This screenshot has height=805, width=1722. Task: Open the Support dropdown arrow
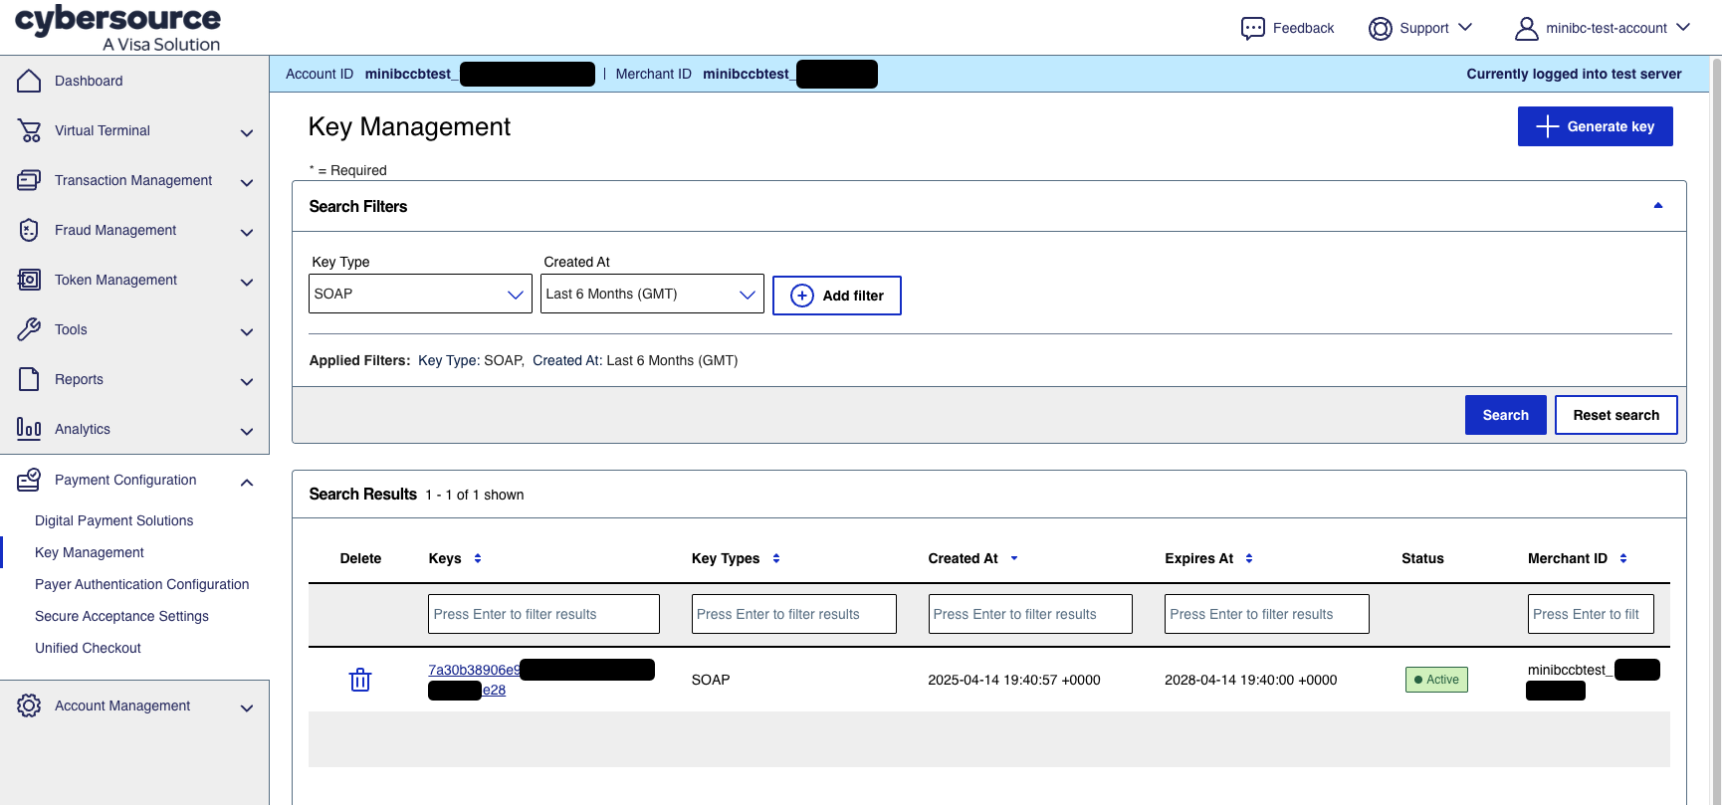click(x=1465, y=27)
